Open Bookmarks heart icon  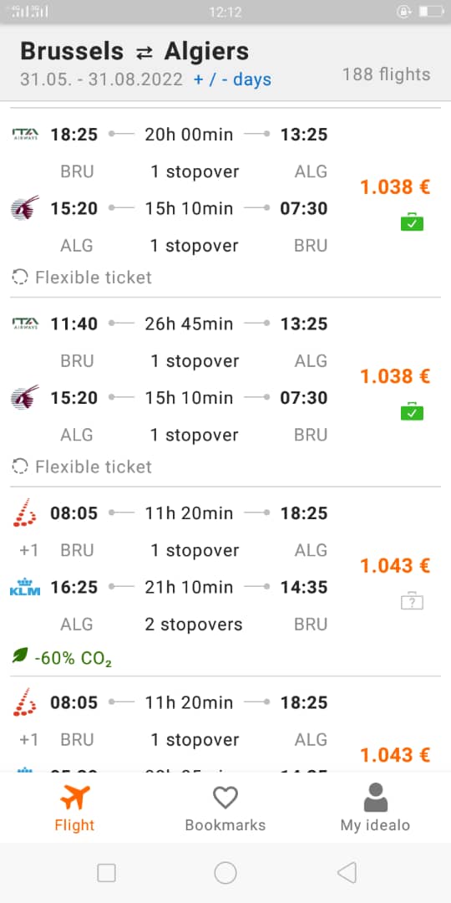(225, 798)
